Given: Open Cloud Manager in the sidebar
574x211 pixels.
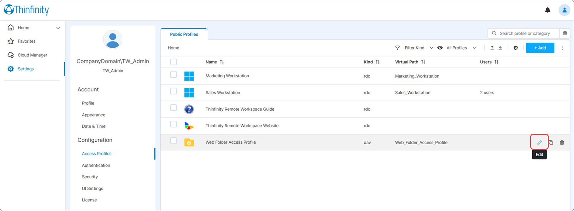Looking at the screenshot, I should point(32,55).
